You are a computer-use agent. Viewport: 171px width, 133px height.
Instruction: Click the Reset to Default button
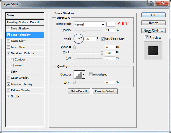pyautogui.click(x=105, y=91)
